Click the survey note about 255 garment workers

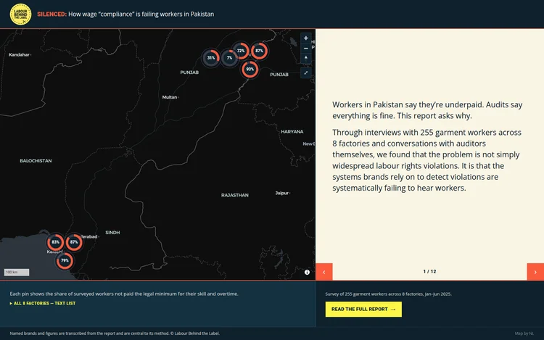click(x=388, y=294)
